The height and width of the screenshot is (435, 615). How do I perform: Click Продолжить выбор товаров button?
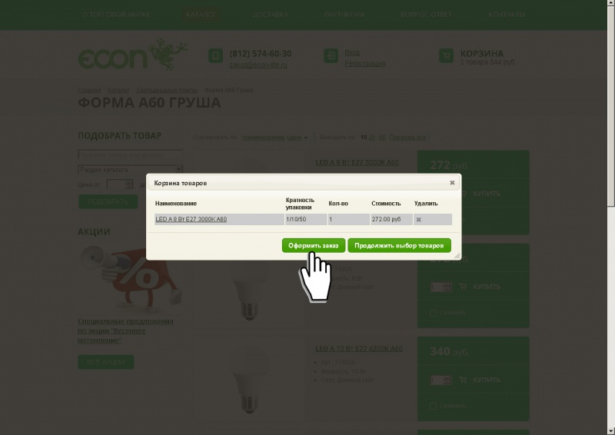(399, 245)
